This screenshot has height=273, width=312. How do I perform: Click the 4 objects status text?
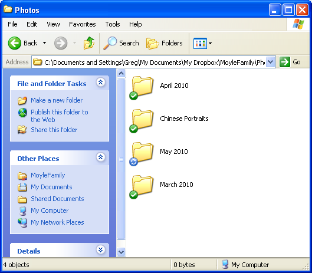(x=17, y=265)
